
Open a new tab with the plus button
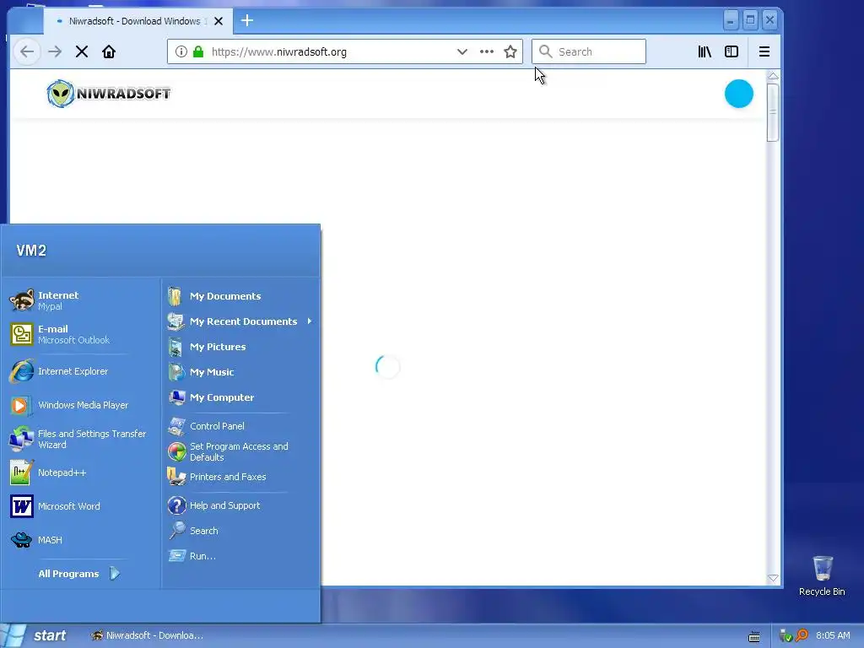[247, 21]
